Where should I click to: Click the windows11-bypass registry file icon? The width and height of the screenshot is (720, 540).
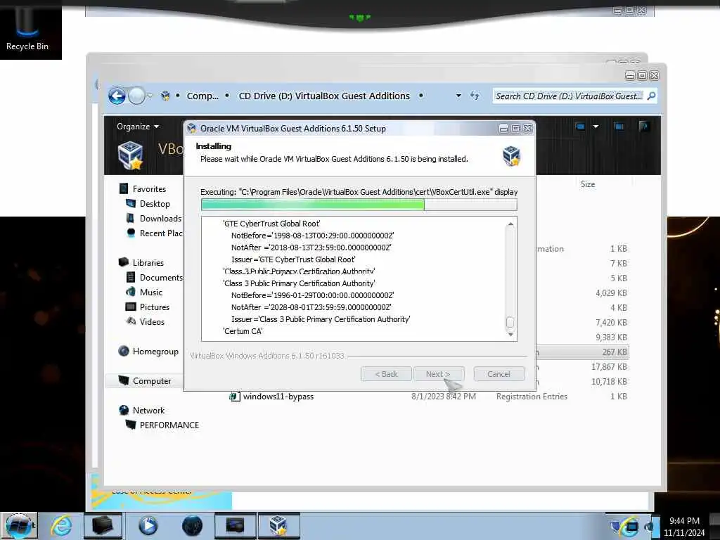(x=235, y=397)
